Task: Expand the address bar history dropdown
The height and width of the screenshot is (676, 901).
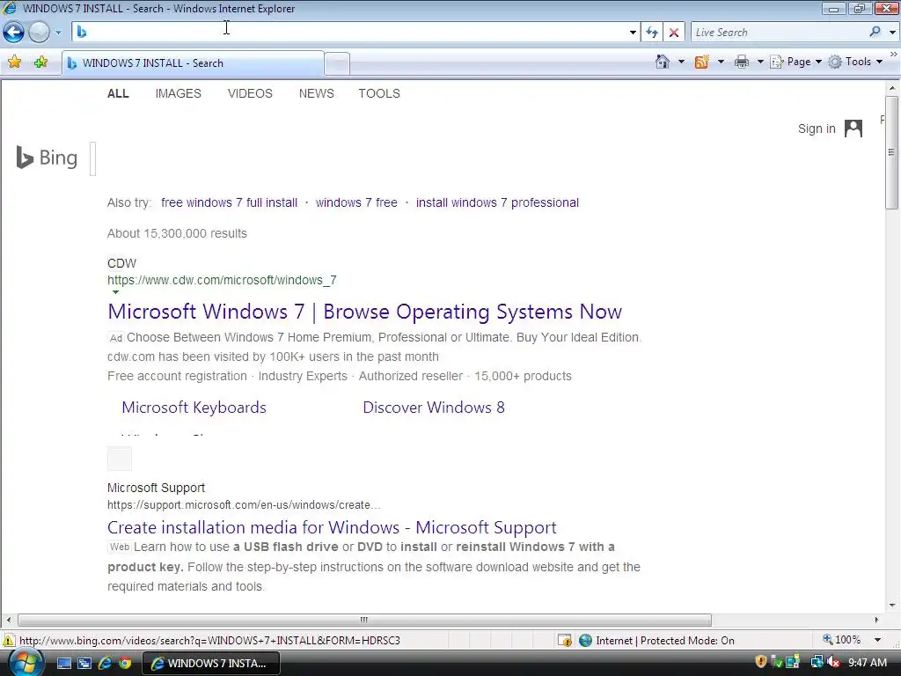Action: pos(633,33)
